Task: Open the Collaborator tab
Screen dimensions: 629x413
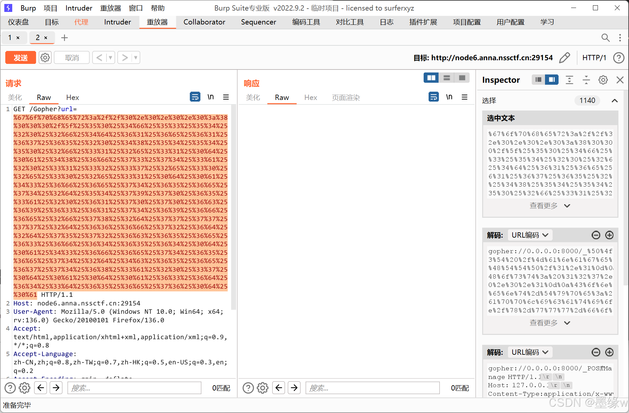Action: point(204,22)
